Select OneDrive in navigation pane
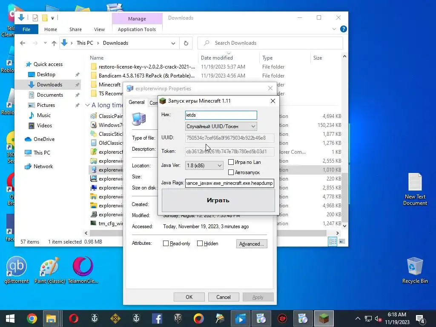 click(x=44, y=139)
